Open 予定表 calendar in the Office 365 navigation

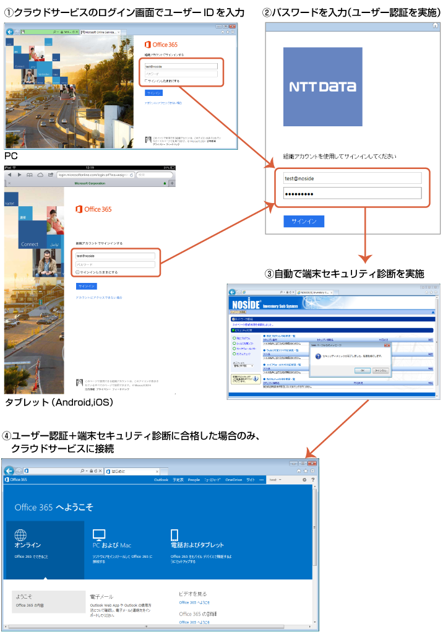coord(178,479)
